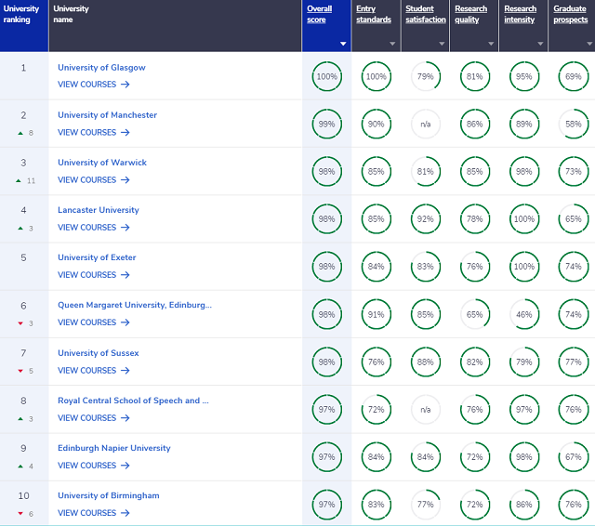The width and height of the screenshot is (595, 526).
Task: Click Queen Margaret's 46% research intensity circle
Action: click(524, 314)
